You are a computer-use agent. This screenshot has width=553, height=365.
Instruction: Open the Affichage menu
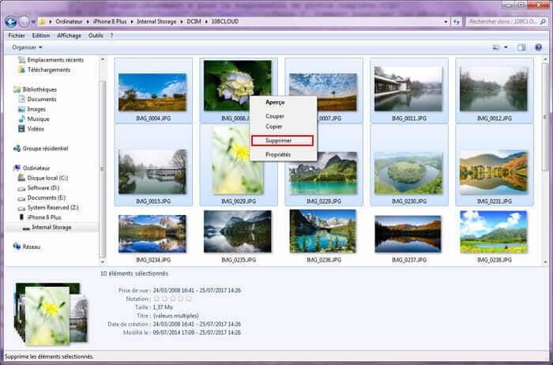click(69, 35)
